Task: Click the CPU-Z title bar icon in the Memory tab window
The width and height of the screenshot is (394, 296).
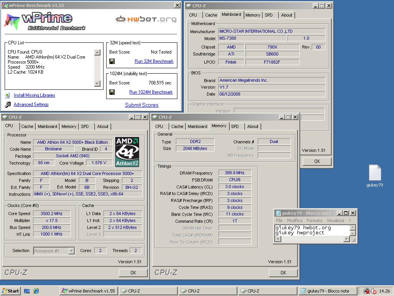Action: pyautogui.click(x=155, y=117)
